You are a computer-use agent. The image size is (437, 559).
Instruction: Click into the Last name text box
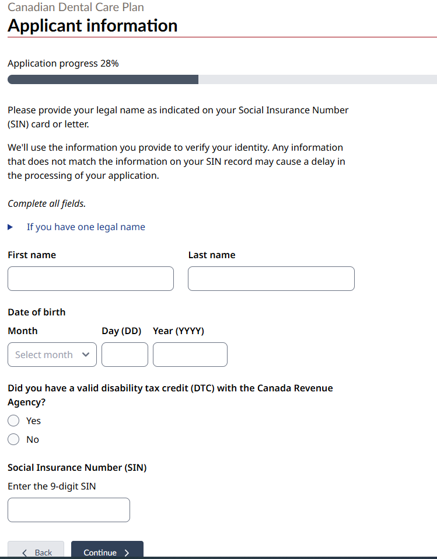click(x=271, y=279)
